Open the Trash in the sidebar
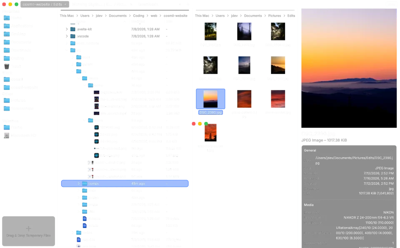The height and width of the screenshot is (248, 400). (x=12, y=66)
